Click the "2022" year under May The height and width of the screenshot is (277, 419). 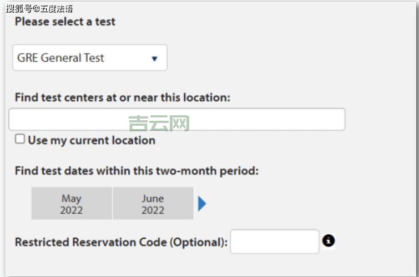[x=72, y=210]
